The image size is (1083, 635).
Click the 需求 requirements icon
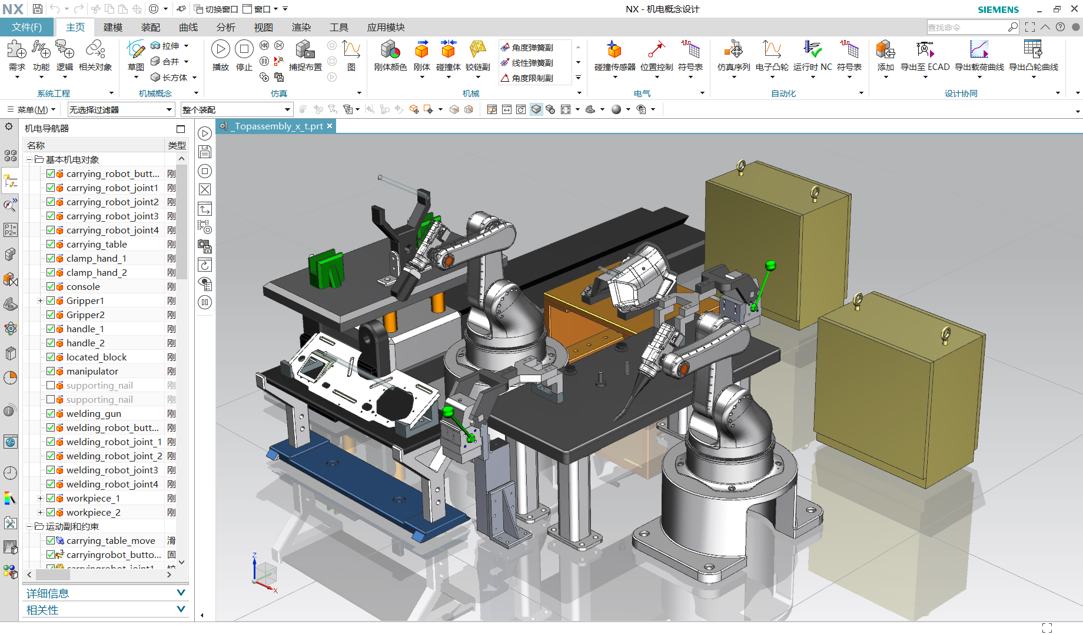point(16,49)
